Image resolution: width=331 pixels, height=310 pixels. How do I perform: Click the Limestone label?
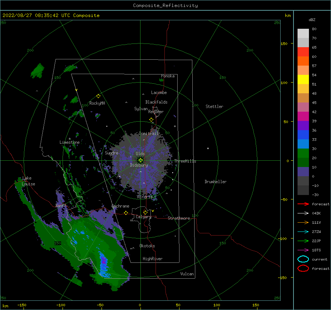click(70, 142)
